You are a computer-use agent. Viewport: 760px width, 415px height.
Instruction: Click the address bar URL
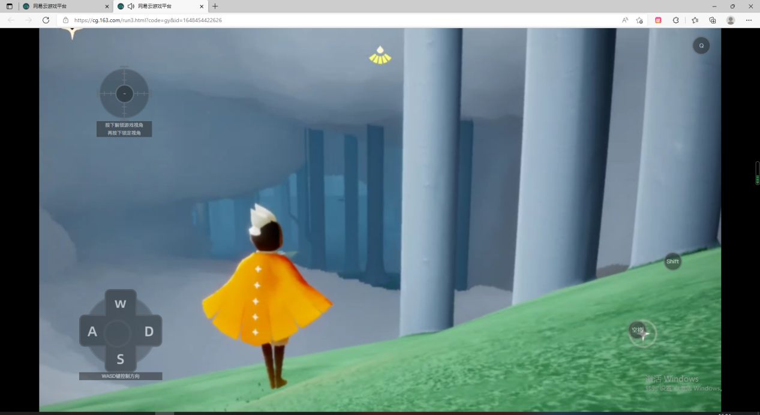coord(148,20)
